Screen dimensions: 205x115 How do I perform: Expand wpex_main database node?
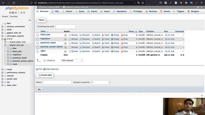tap(2, 85)
